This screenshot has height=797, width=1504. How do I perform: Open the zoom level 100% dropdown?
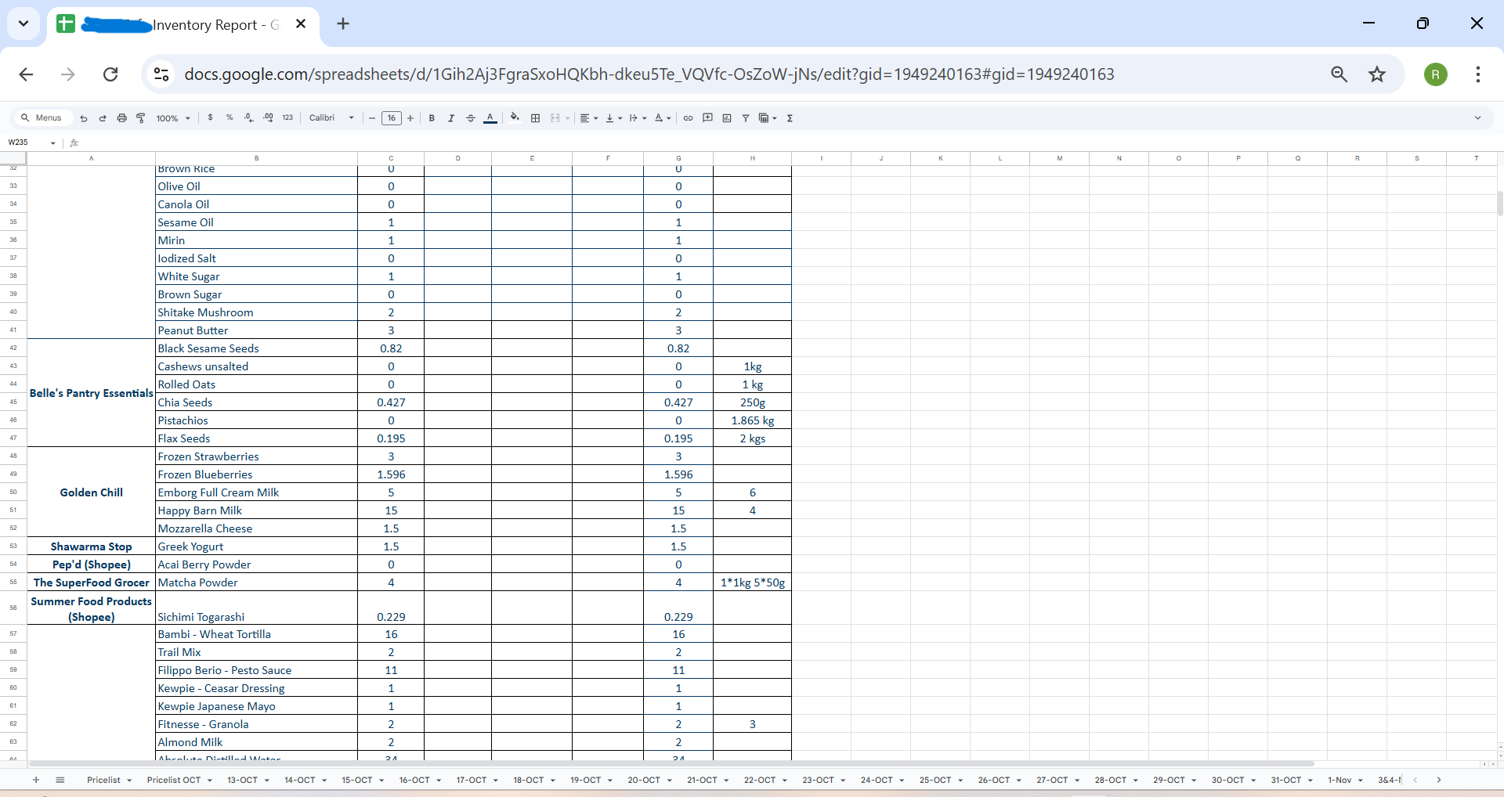point(173,118)
